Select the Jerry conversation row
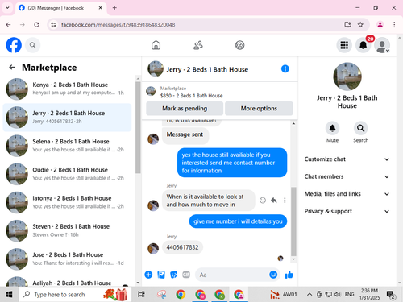This screenshot has height=302, width=403. coord(67,118)
